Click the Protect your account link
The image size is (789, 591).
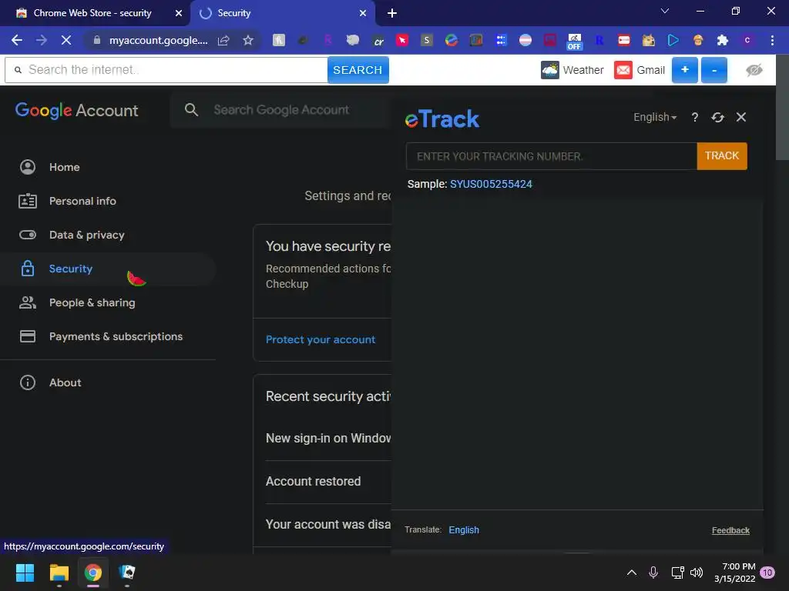[x=320, y=339]
